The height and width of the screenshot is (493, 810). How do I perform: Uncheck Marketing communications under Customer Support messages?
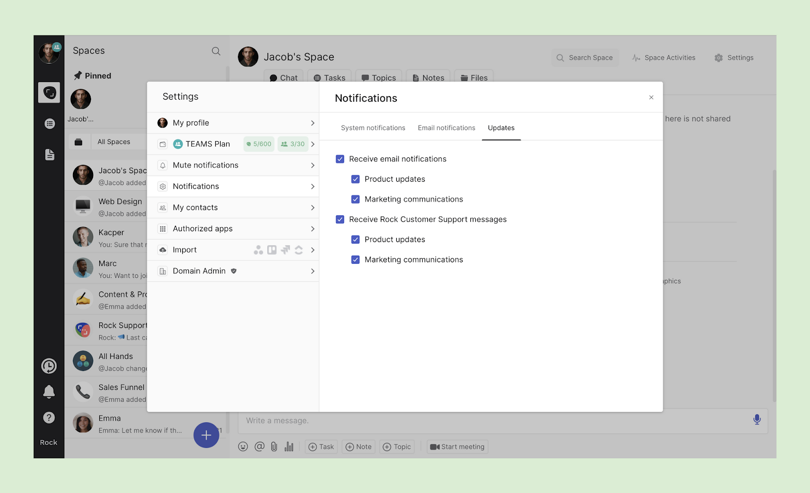point(355,260)
